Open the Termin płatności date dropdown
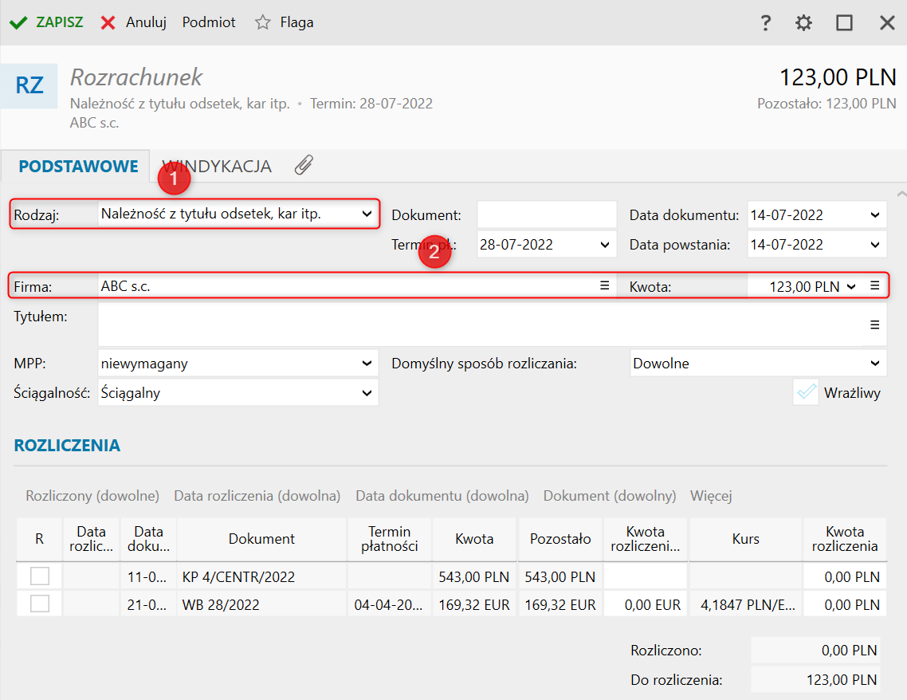907x700 pixels. coord(604,245)
